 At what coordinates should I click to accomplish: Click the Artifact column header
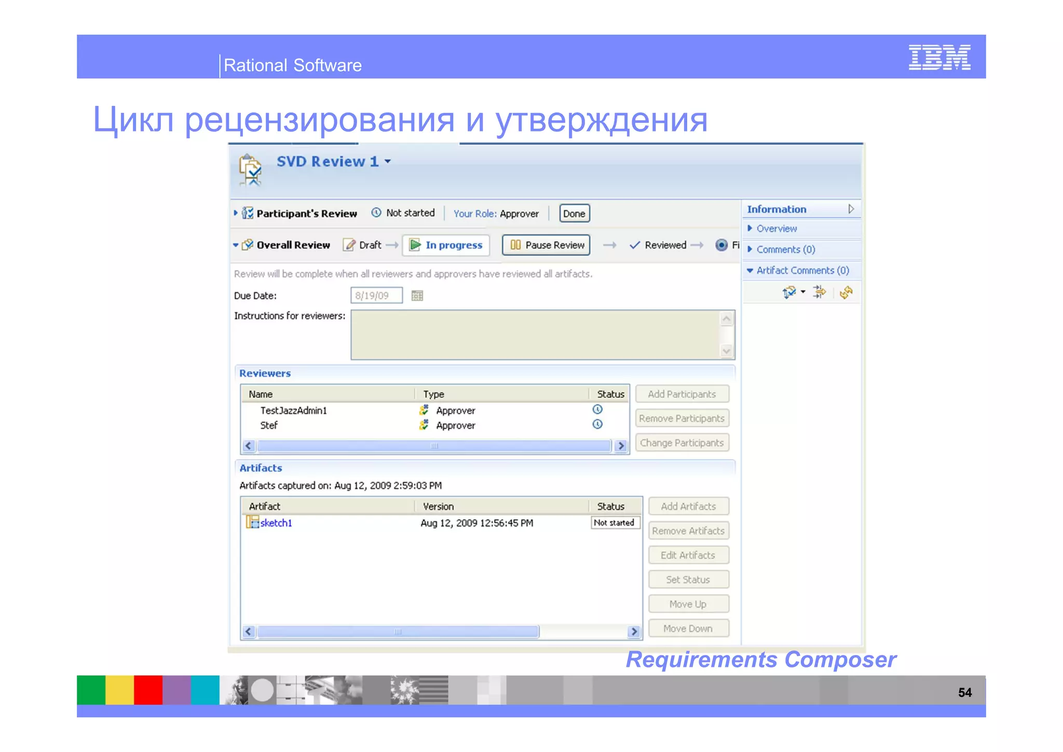328,506
